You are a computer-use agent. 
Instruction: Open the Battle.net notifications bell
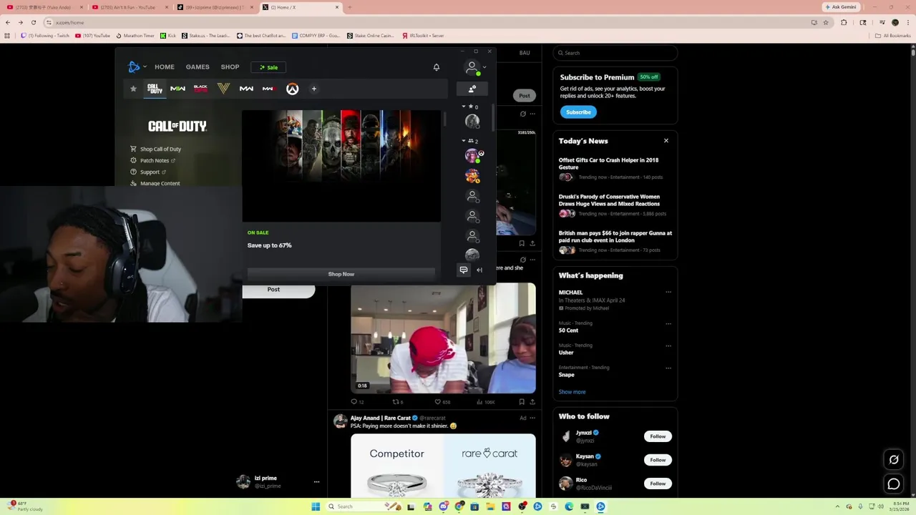tap(436, 67)
